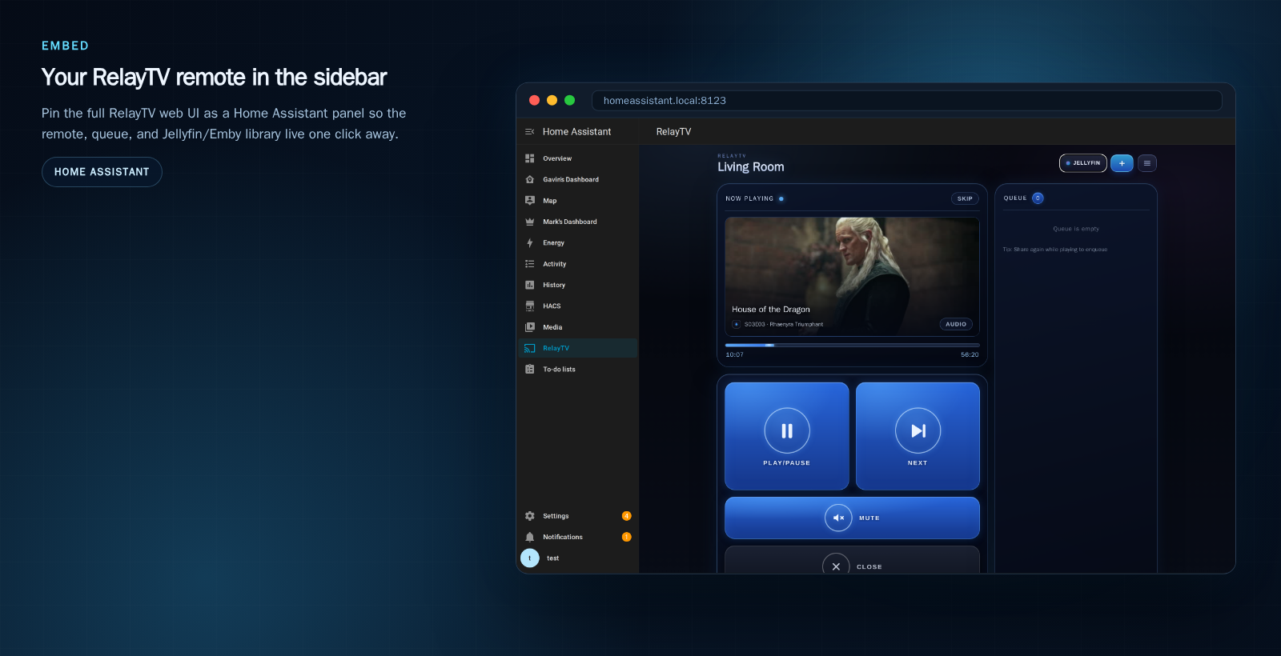
Task: Click the "Living Room" device title
Action: tap(751, 167)
